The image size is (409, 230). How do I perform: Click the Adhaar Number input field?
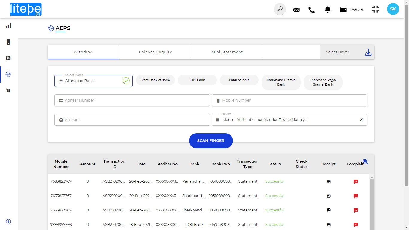pos(132,100)
